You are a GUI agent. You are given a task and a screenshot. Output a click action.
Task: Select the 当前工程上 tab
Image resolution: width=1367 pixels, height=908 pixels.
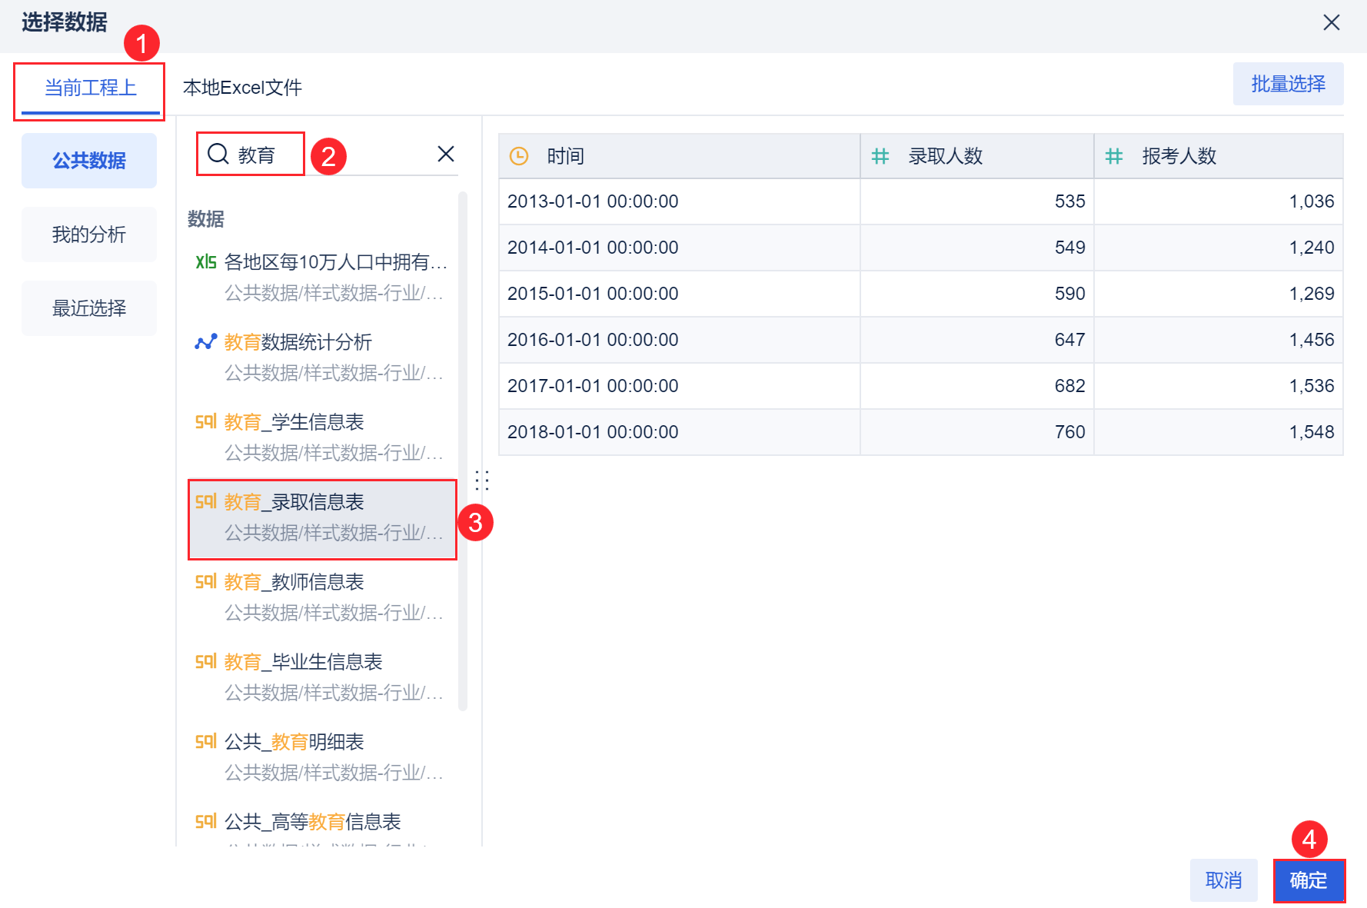pos(90,88)
